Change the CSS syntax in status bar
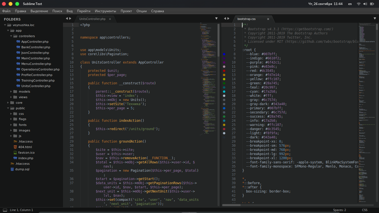Screen dimensions: 379x213 coord(365,210)
